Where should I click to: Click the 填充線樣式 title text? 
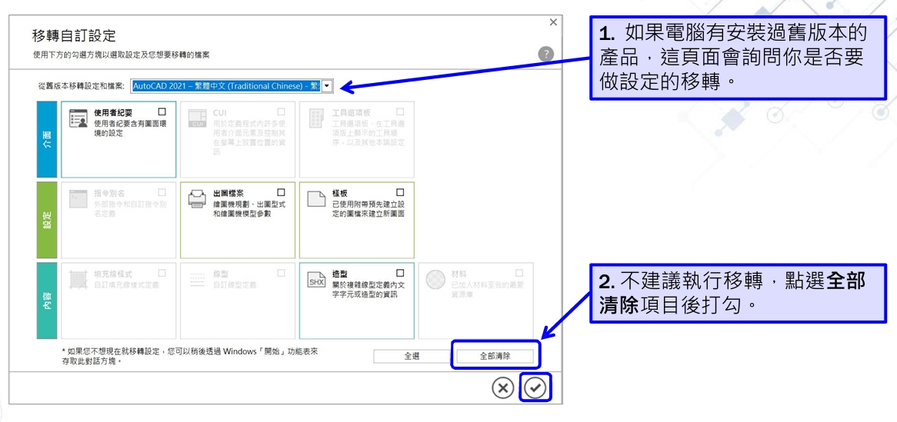[x=113, y=274]
